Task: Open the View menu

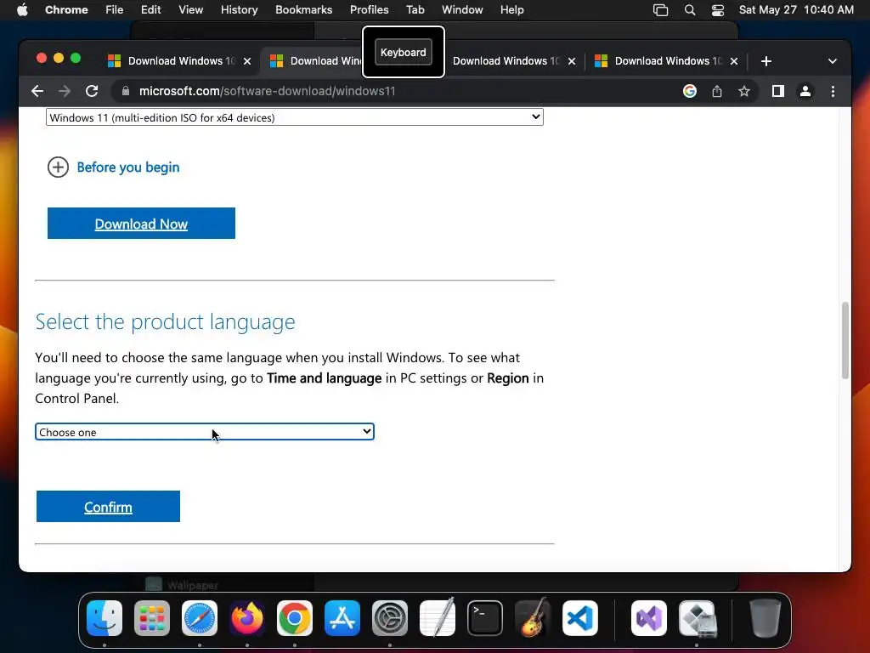Action: tap(190, 9)
